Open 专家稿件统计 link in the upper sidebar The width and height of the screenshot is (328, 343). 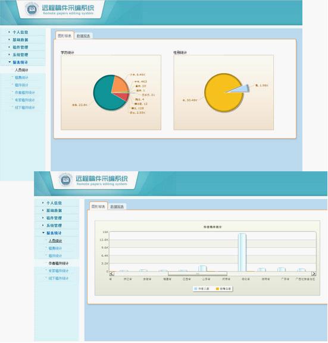[25, 100]
